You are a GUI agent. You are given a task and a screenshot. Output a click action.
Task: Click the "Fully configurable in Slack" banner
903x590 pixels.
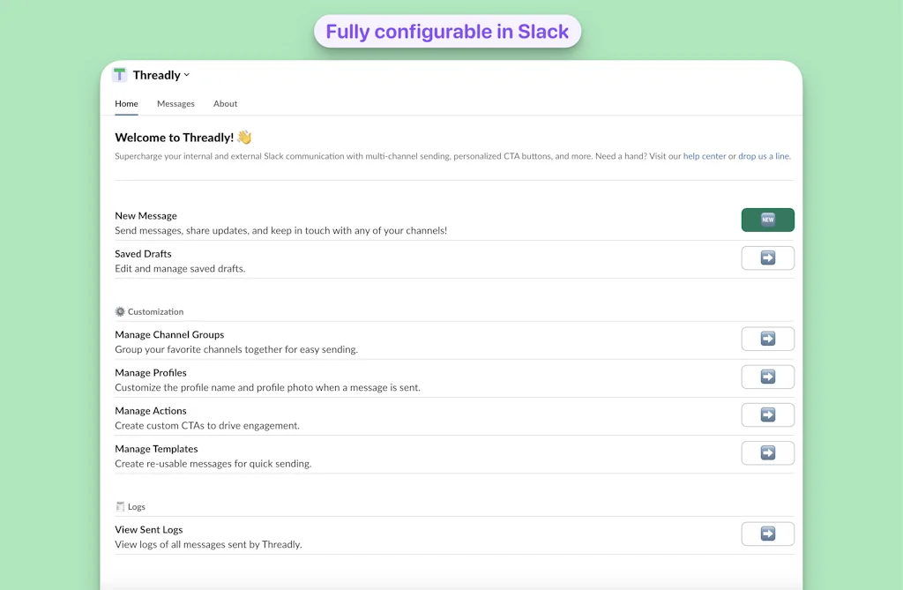point(447,32)
